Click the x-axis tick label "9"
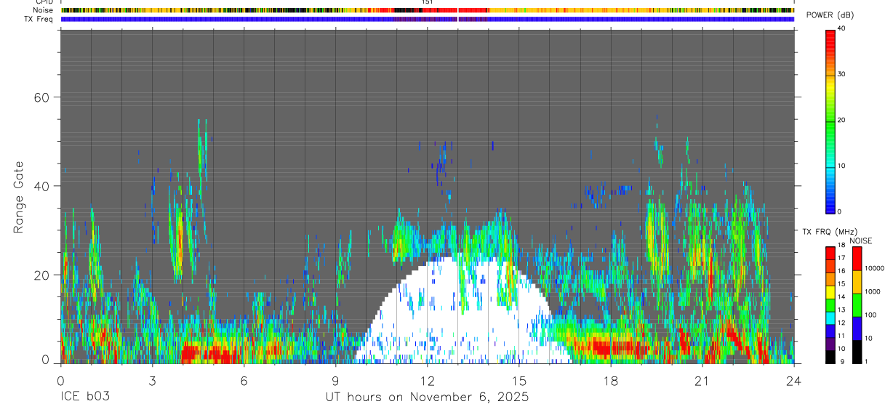This screenshot has height=412, width=893. (x=335, y=381)
